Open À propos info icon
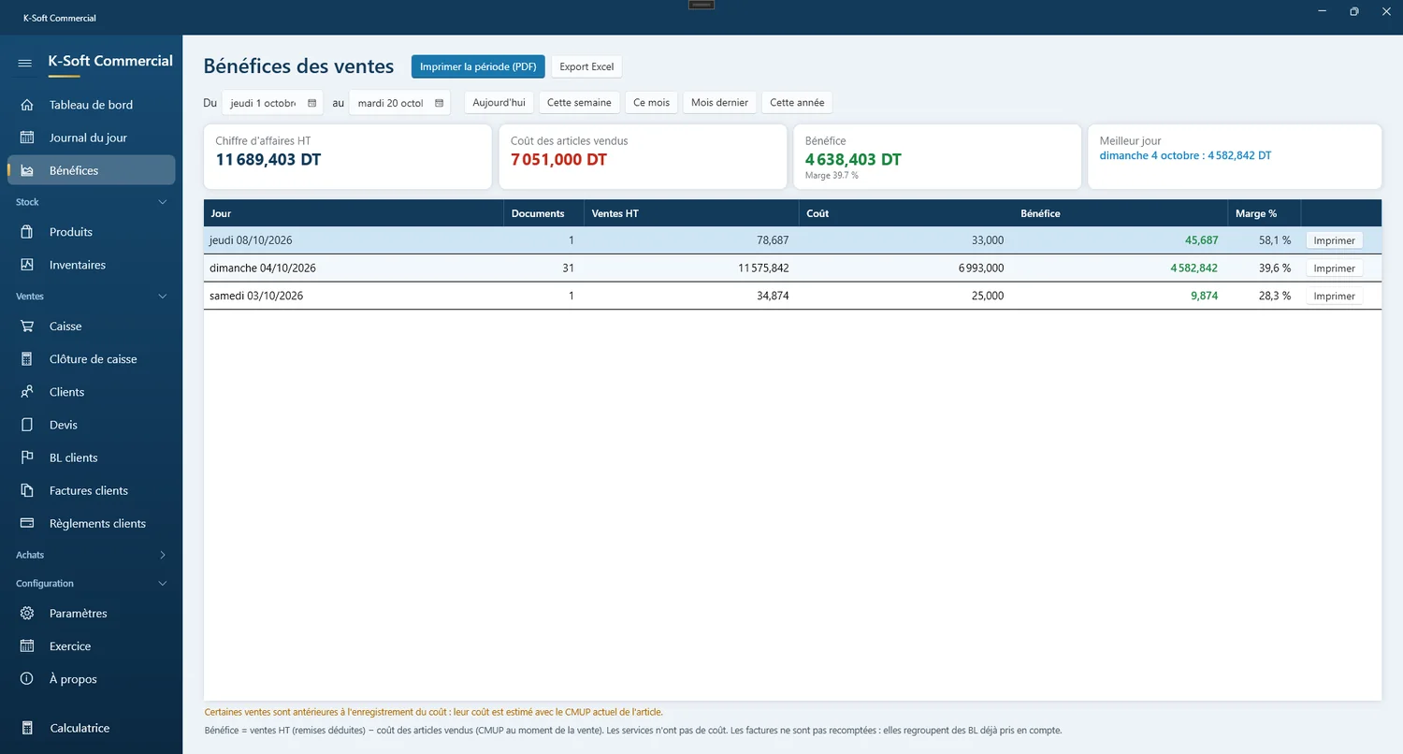 pyautogui.click(x=27, y=679)
